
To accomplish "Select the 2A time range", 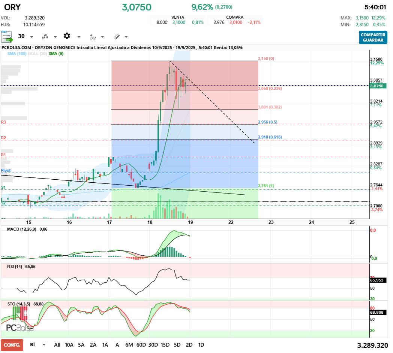I will click(x=93, y=345).
